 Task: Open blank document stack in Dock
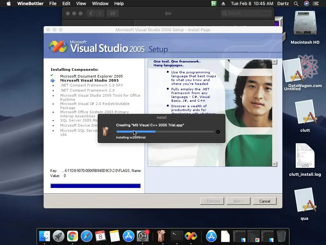click(x=225, y=236)
